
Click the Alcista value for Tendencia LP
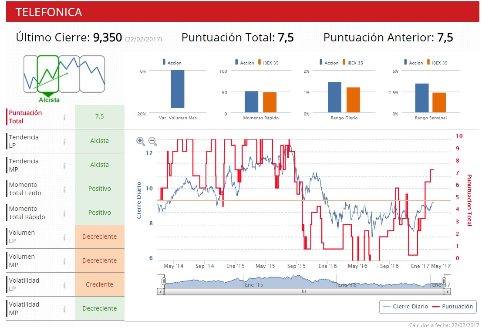tap(100, 141)
